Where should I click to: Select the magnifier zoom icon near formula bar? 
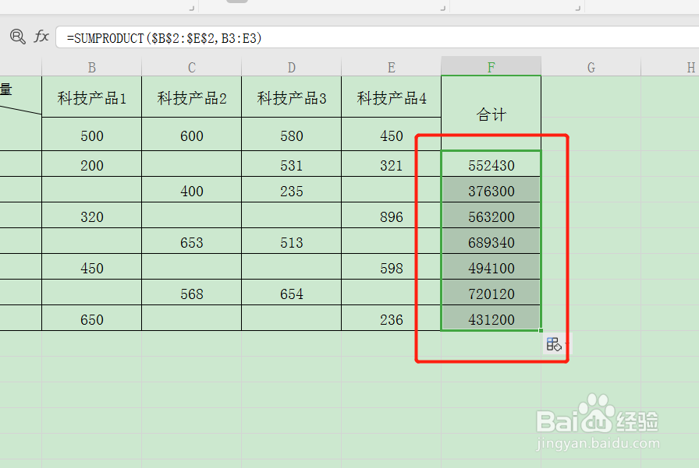coord(17,36)
